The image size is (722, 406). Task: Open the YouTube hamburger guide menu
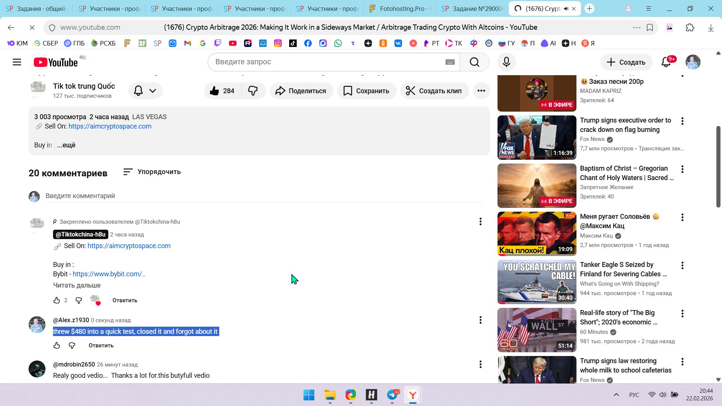click(x=17, y=62)
